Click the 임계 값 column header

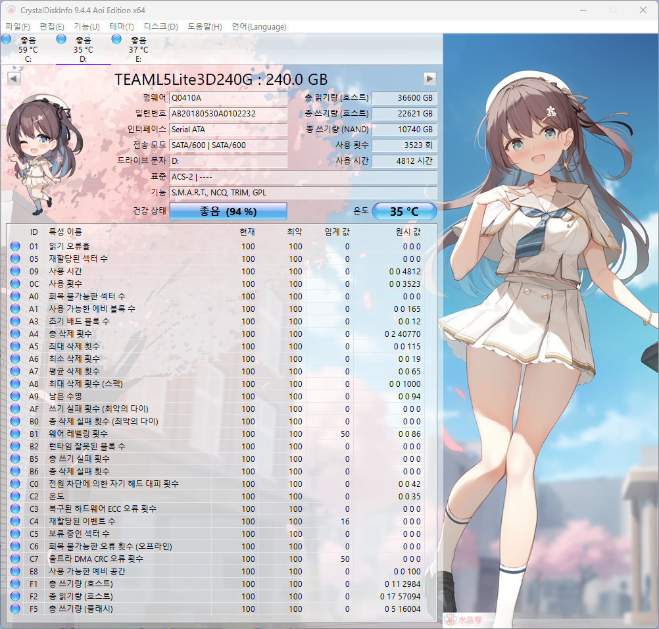(x=337, y=232)
